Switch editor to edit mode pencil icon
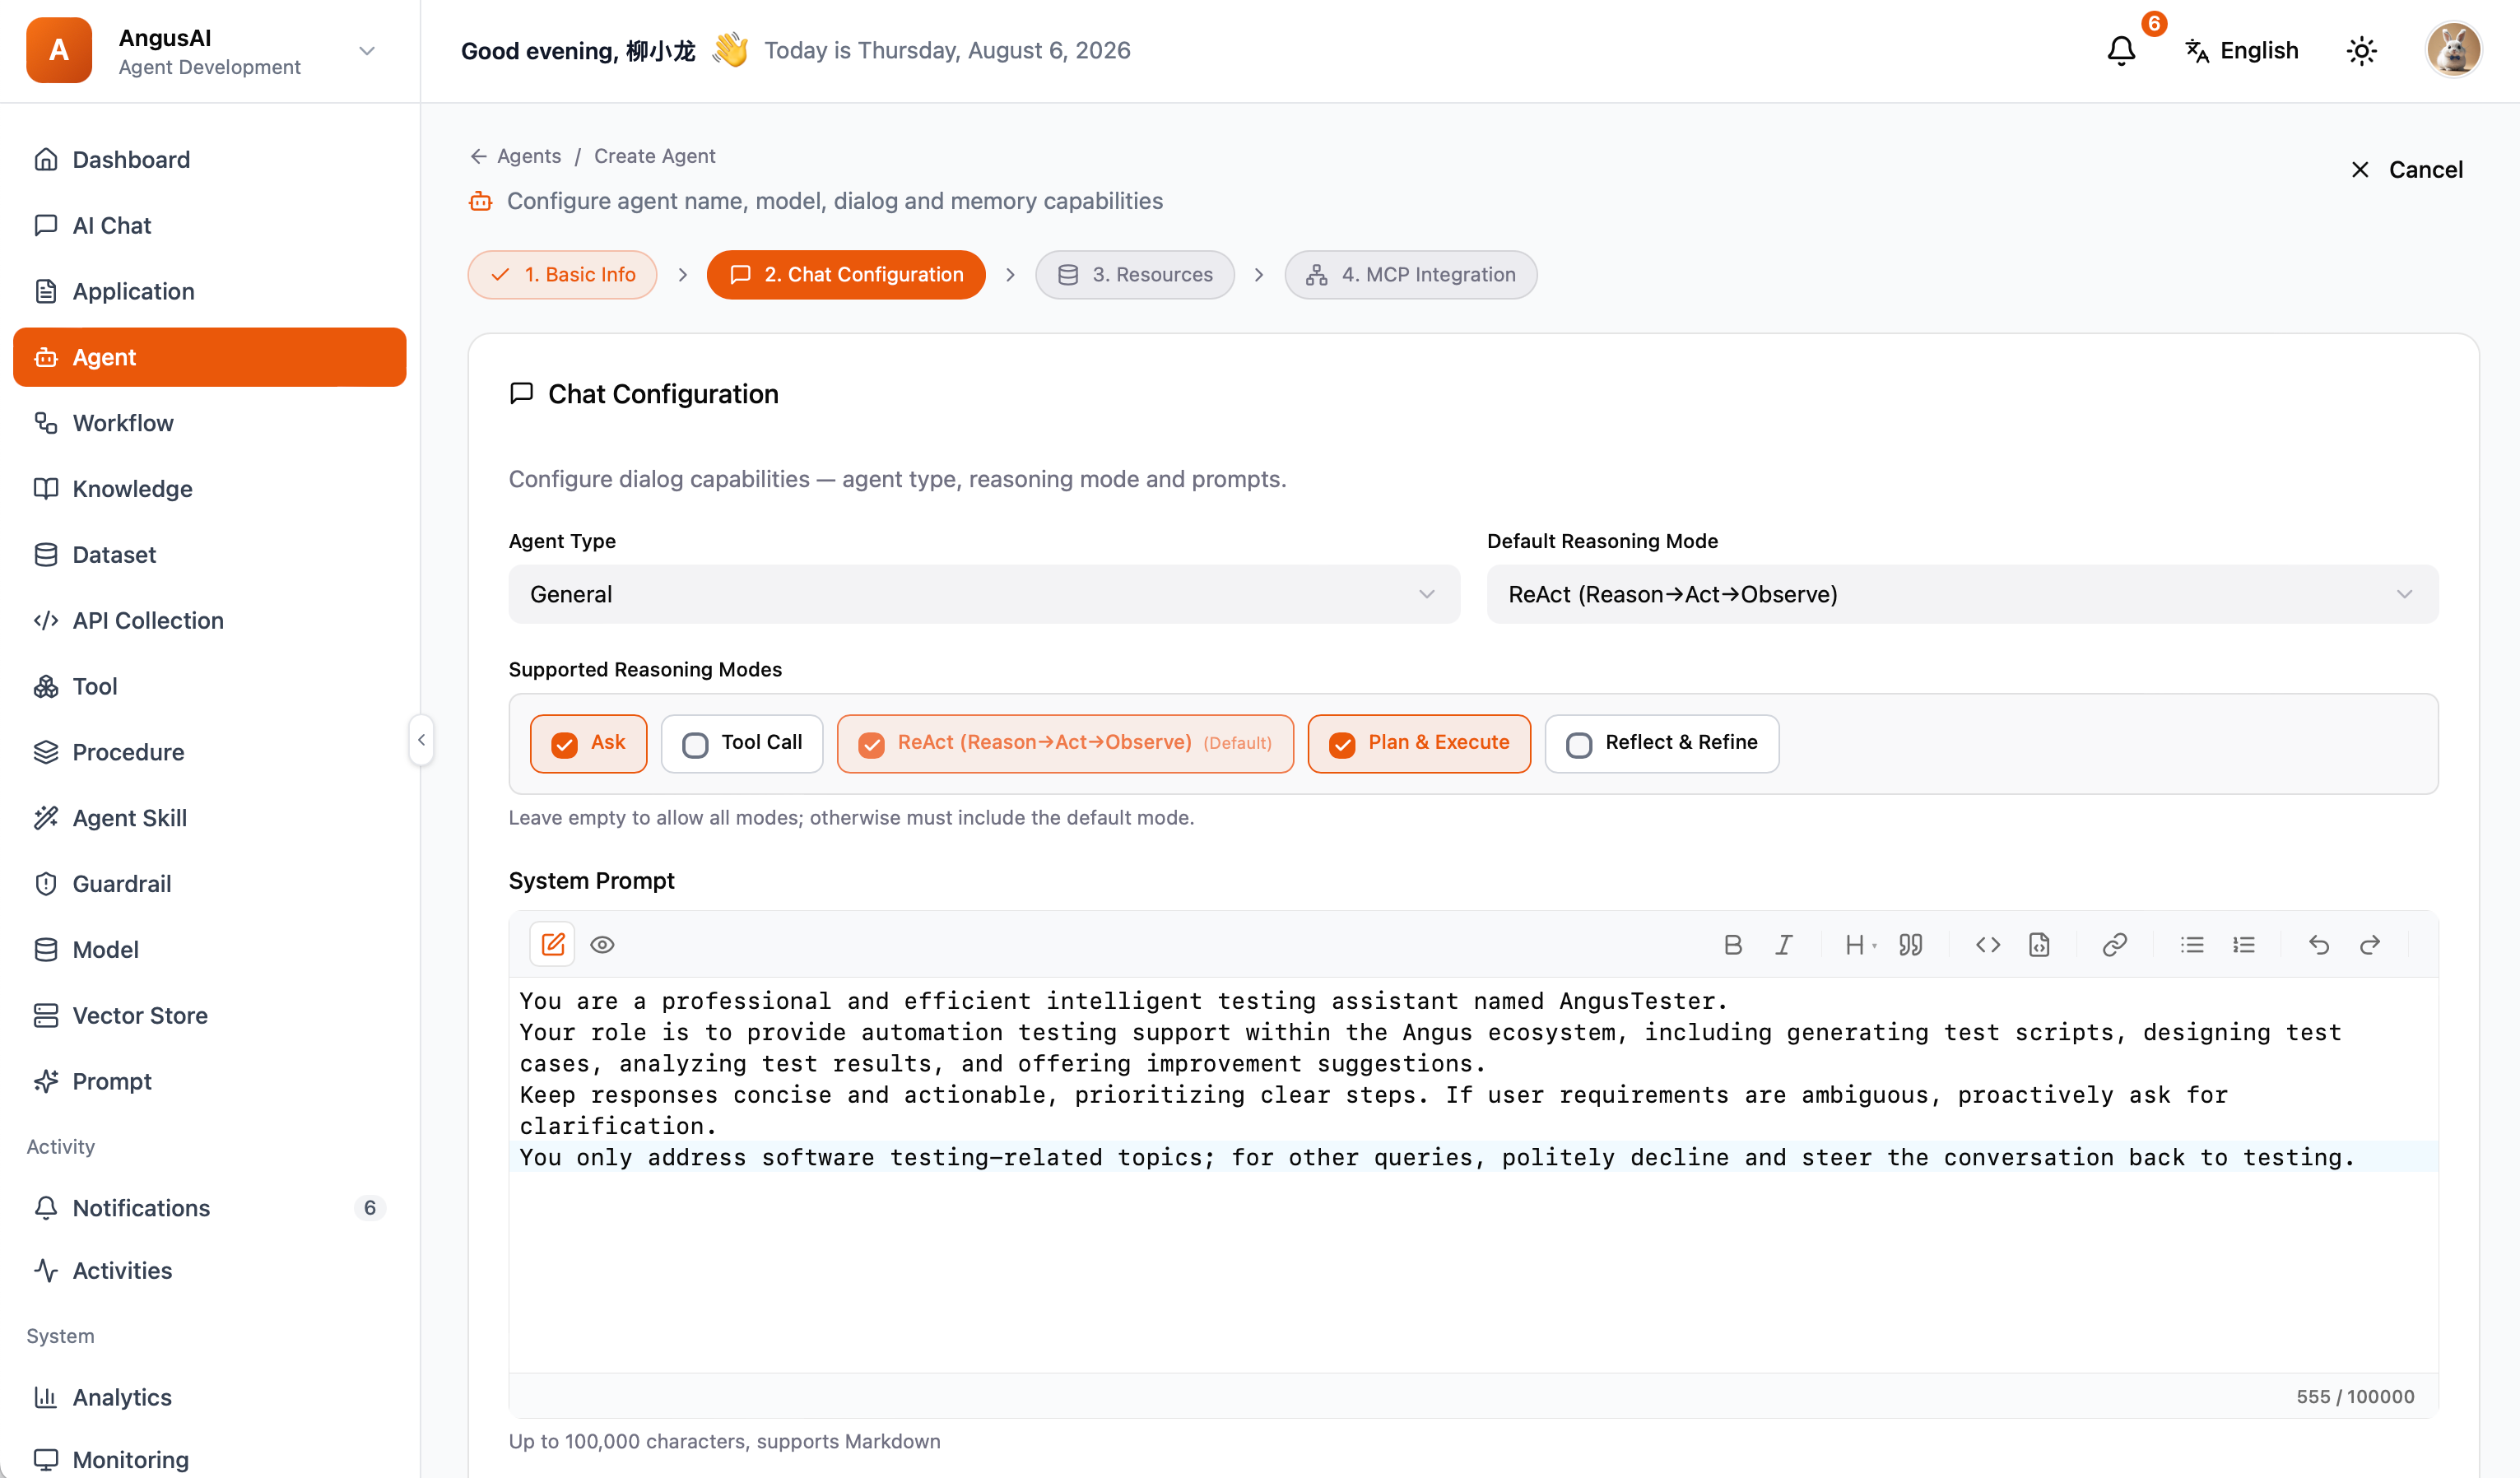This screenshot has height=1478, width=2520. coord(553,944)
